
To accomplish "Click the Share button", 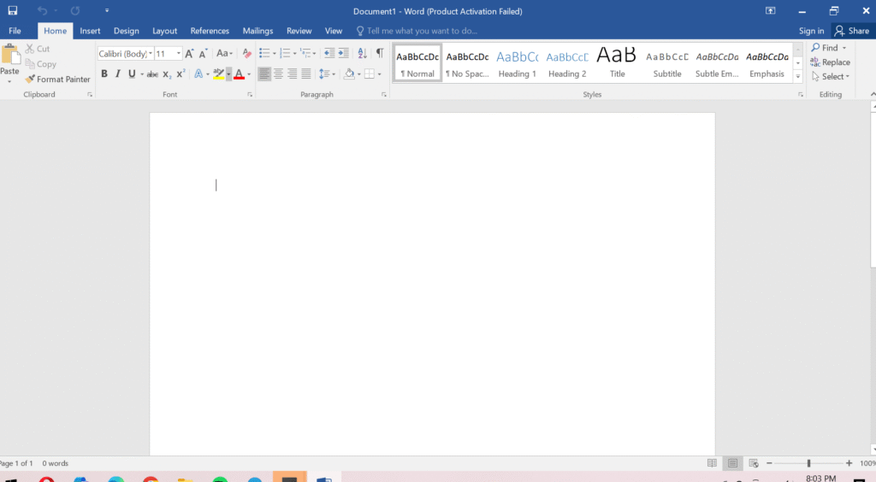I will coord(852,32).
